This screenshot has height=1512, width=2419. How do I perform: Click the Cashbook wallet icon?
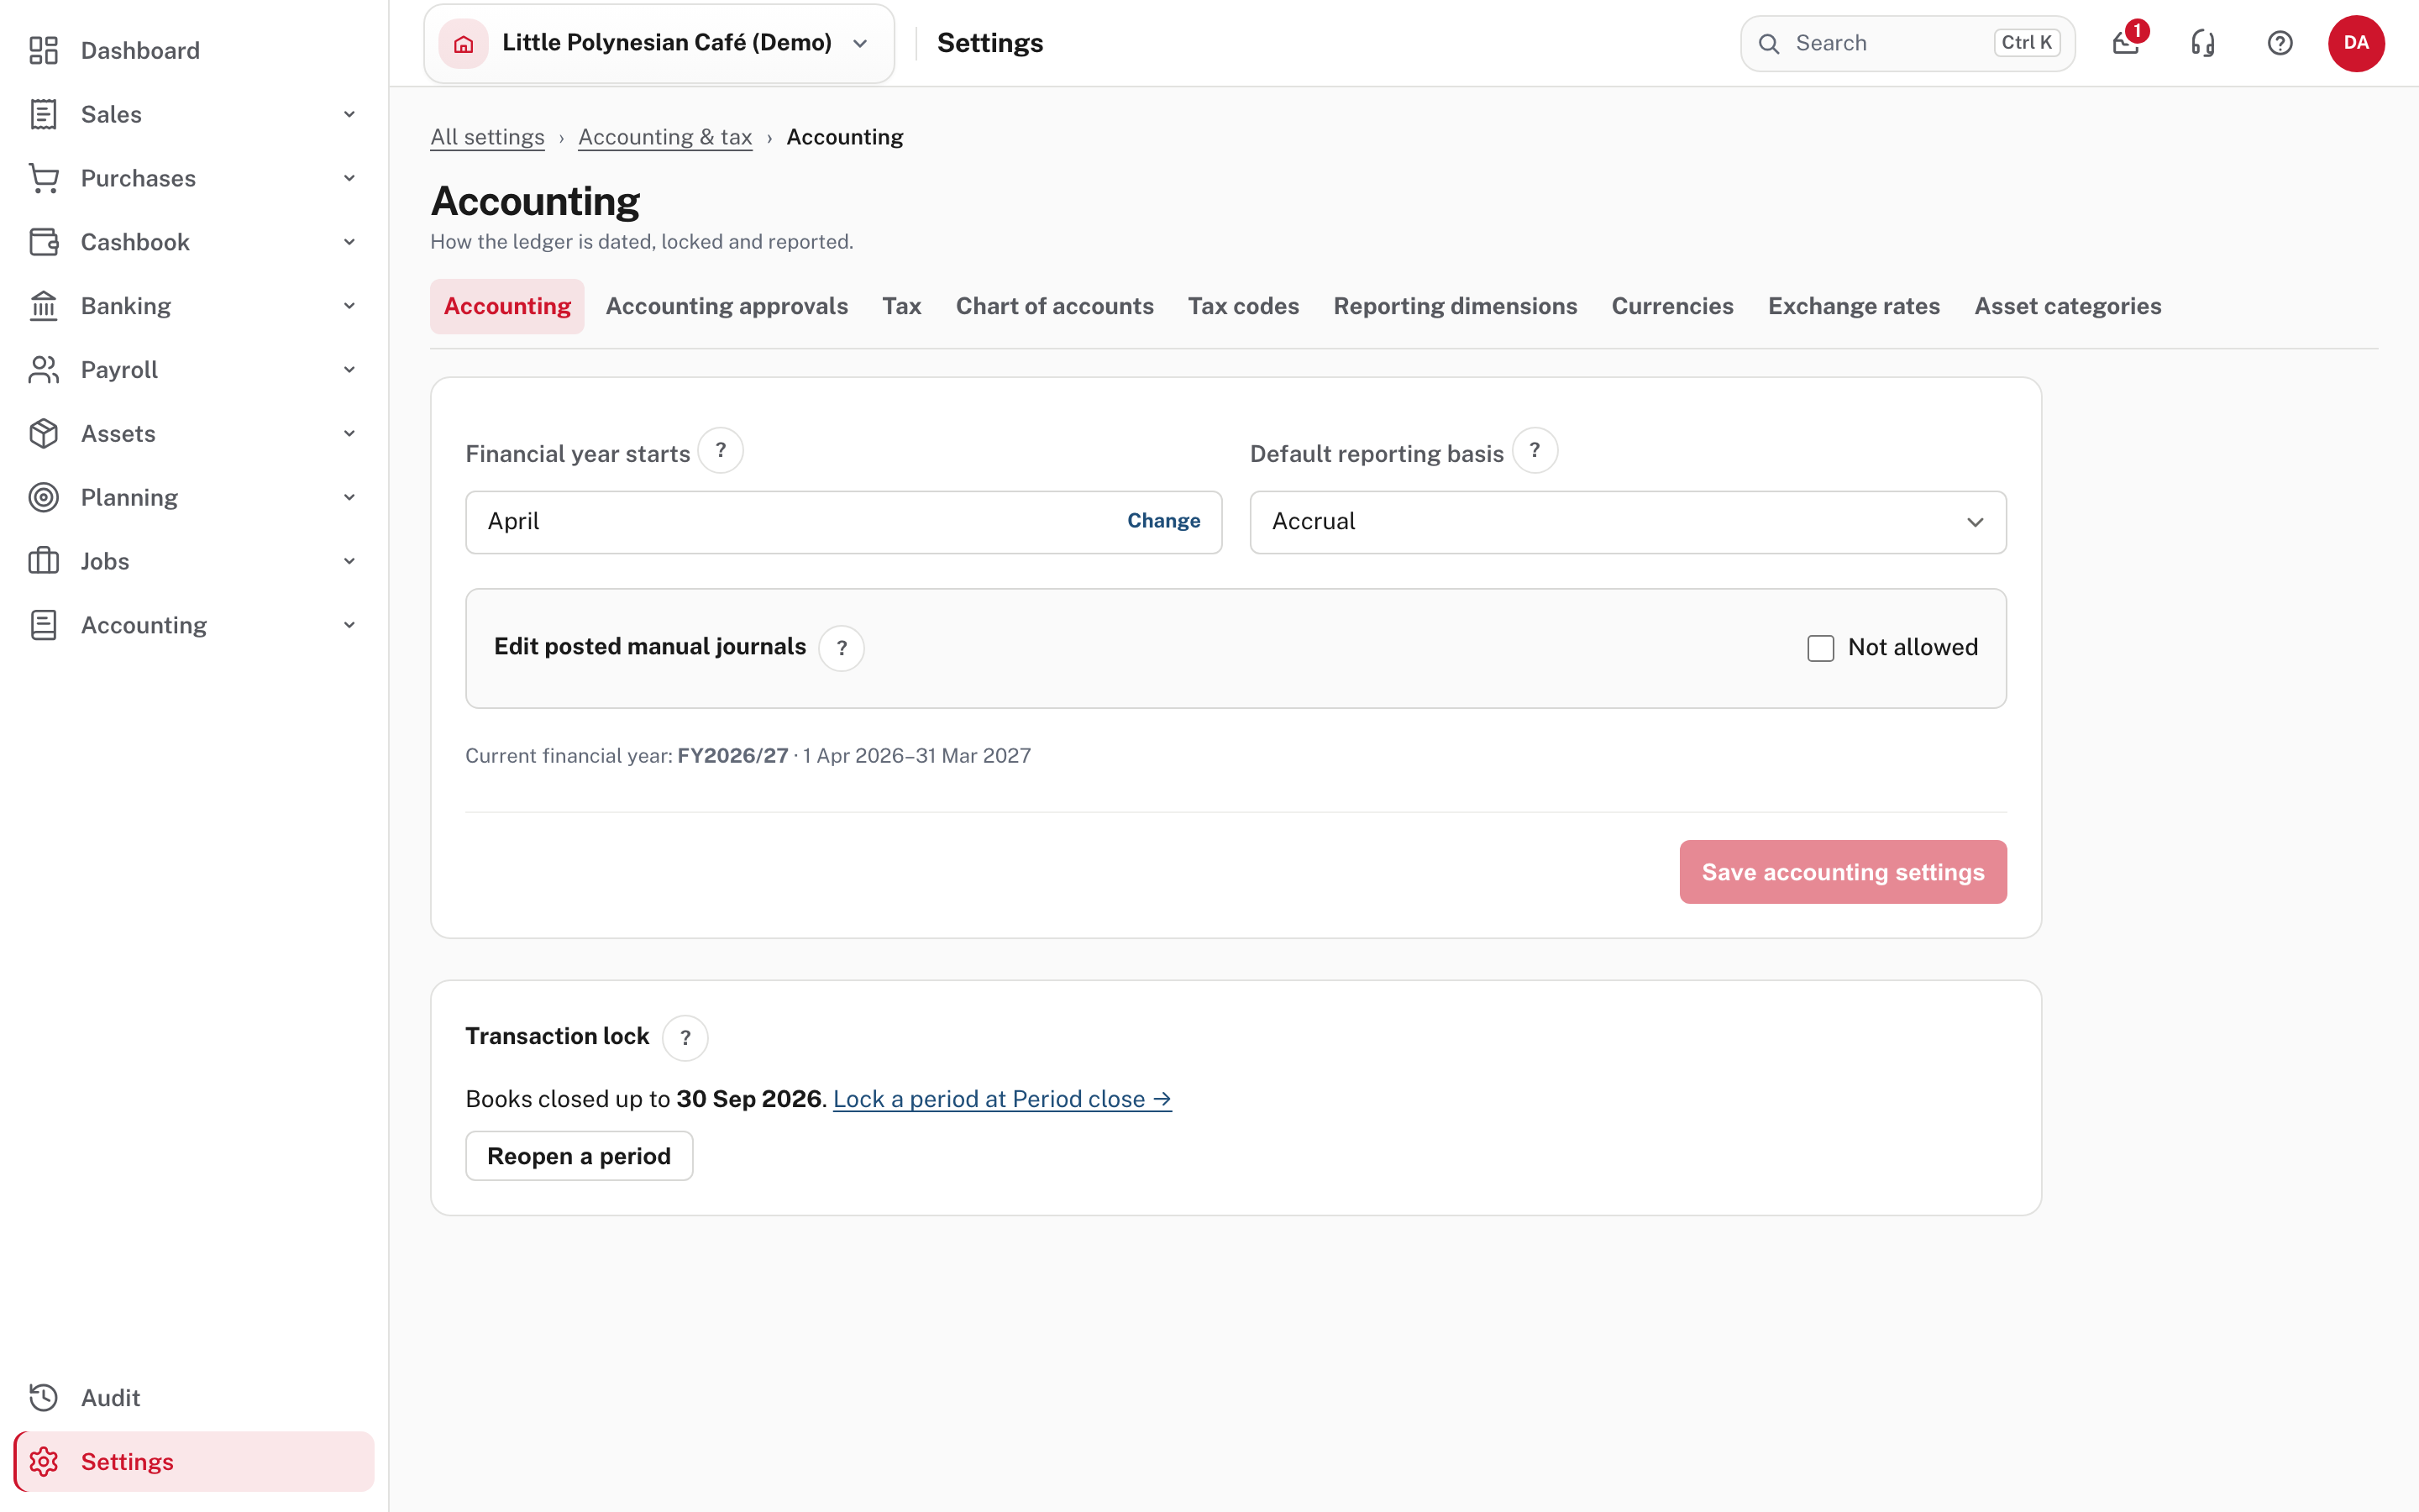(x=43, y=242)
